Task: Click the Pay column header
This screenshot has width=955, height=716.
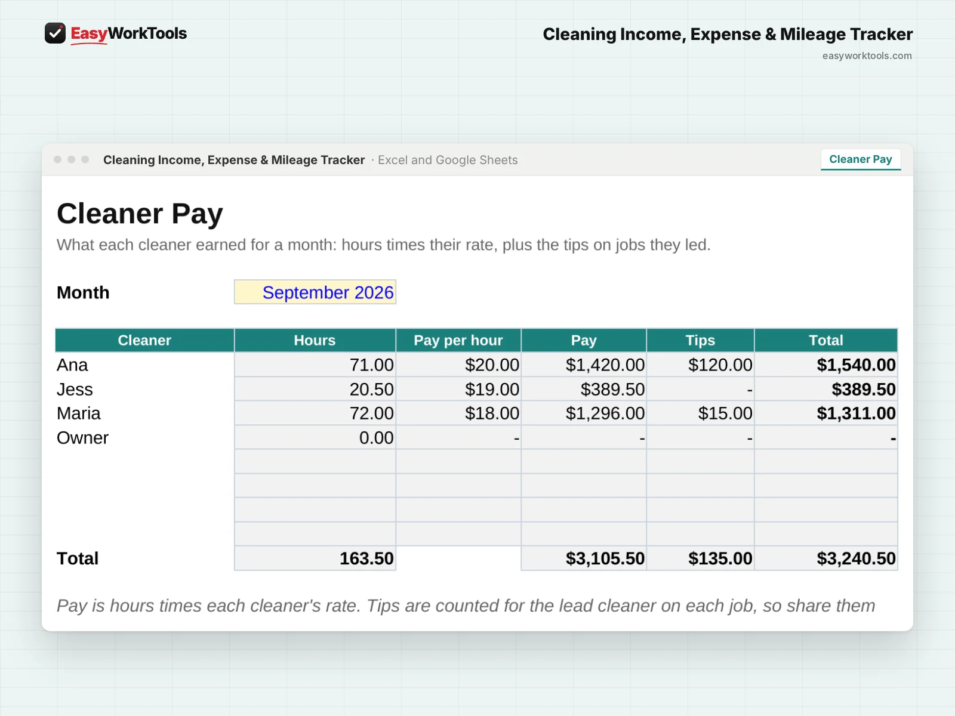Action: [584, 340]
